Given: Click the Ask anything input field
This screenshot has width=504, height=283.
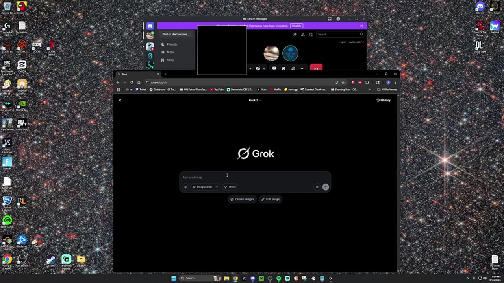Looking at the screenshot, I should click(255, 177).
